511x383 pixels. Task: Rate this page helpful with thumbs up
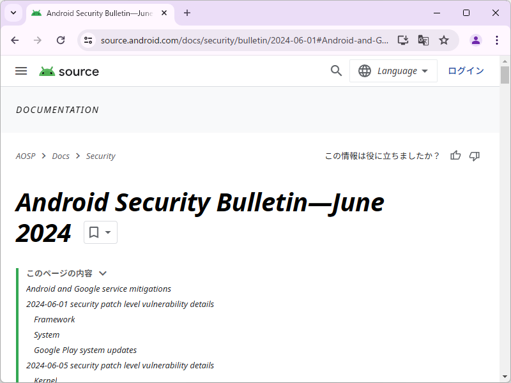[455, 155]
